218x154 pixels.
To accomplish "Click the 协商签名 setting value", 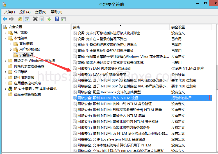I will click(178, 74).
